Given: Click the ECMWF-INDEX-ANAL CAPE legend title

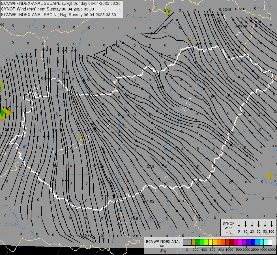Looking at the screenshot, I should [x=163, y=244].
